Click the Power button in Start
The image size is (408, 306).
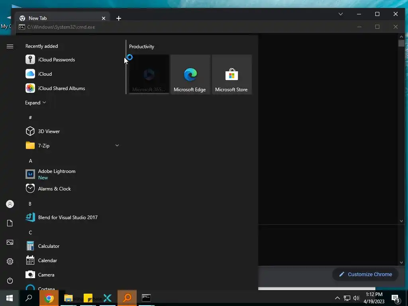10,280
